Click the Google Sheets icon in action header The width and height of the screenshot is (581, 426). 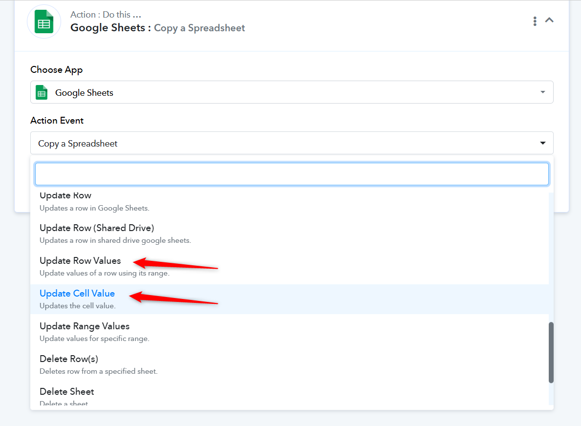point(44,21)
